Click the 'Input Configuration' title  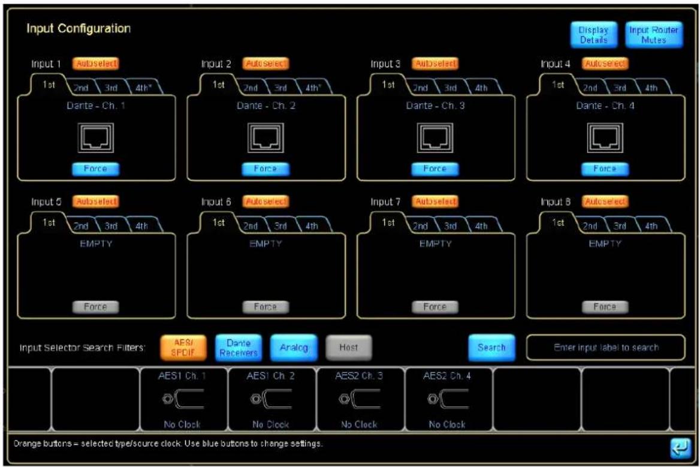pos(79,29)
